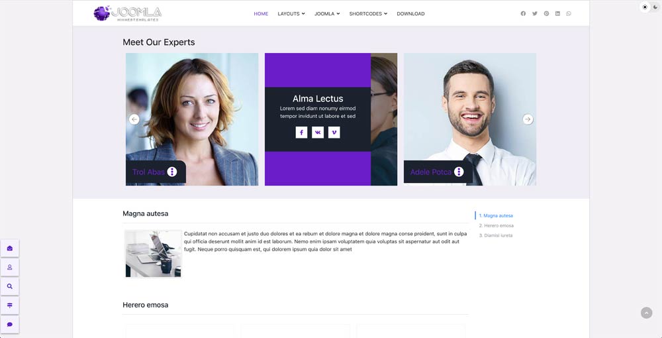This screenshot has width=662, height=338.
Task: Expand the Joomla dropdown menu
Action: pos(327,13)
